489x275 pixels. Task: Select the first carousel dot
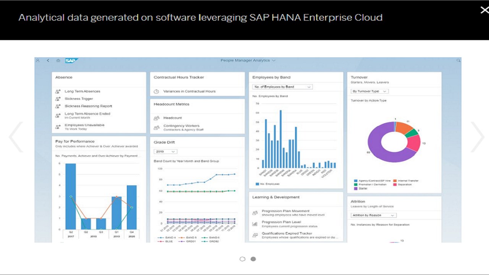pos(242,259)
